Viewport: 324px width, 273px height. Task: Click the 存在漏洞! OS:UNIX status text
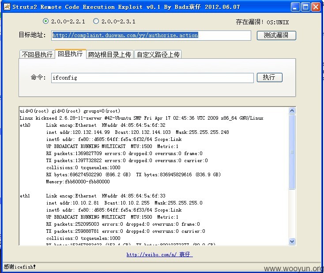(x=262, y=22)
